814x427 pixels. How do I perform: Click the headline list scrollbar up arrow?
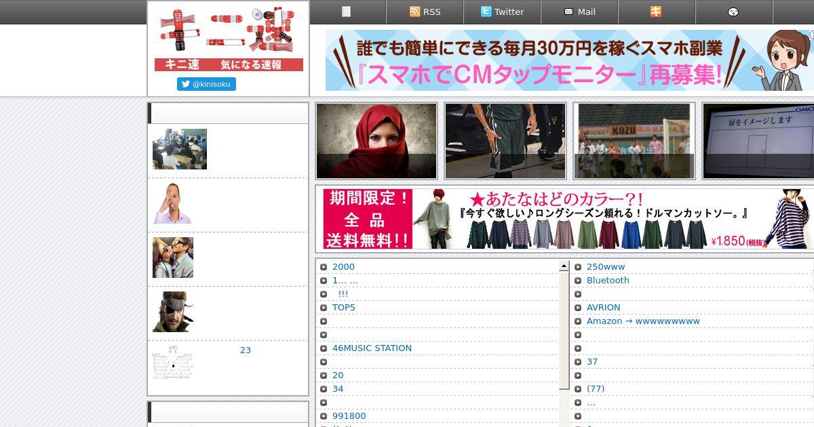point(564,266)
